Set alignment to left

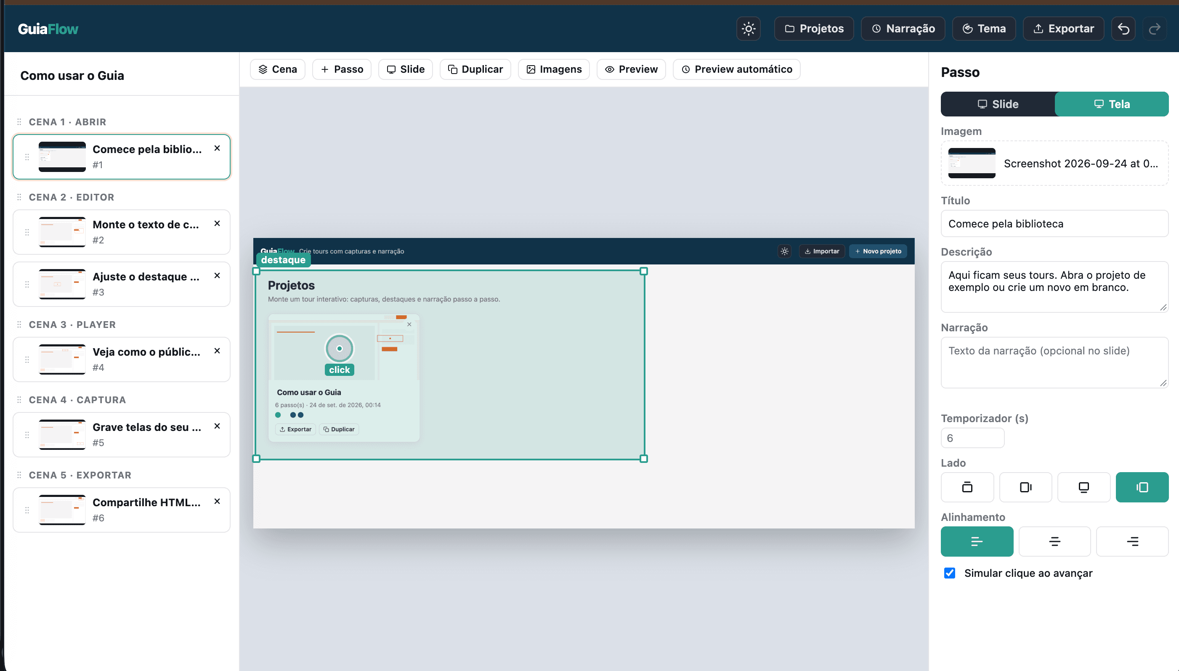coord(977,542)
